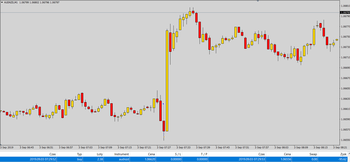350x162 pixels.
Task: Click the 1.06770 price axis label
Action: pyautogui.click(x=345, y=26)
